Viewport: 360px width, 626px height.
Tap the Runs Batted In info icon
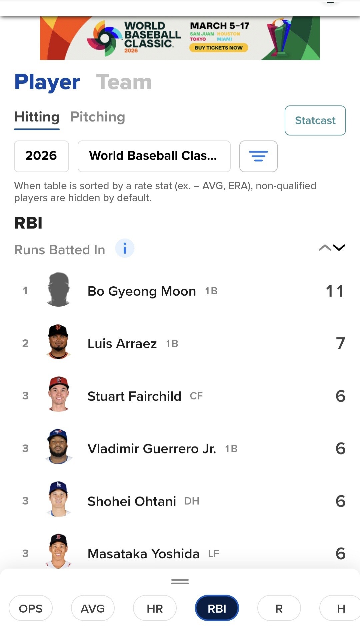click(x=125, y=249)
